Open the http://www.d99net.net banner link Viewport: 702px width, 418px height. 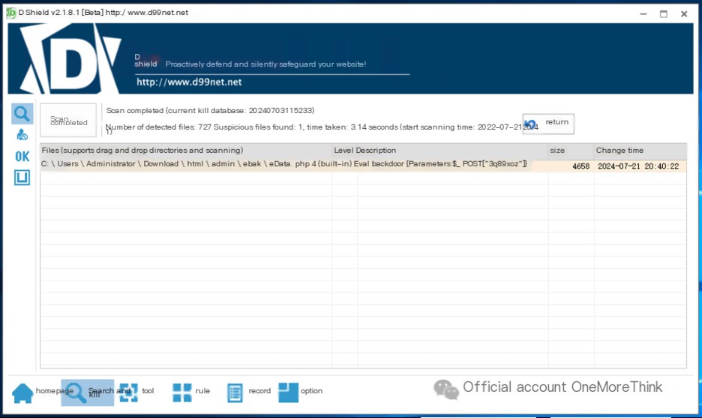(x=189, y=82)
